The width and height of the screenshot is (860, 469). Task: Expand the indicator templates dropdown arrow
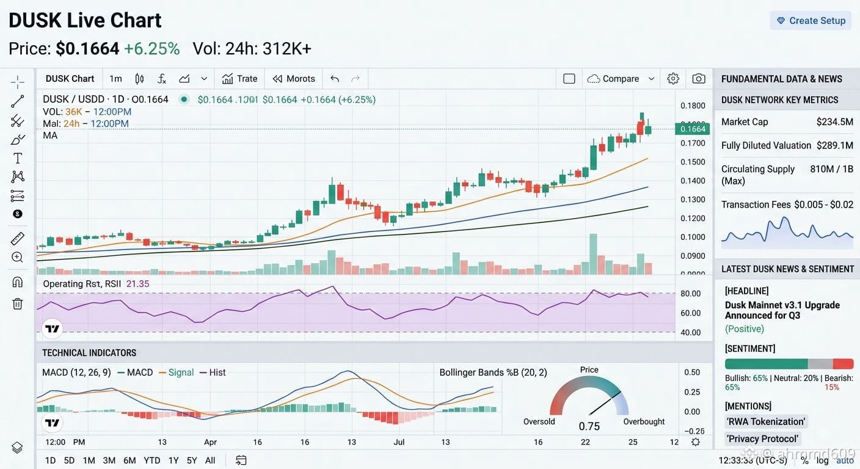[x=204, y=79]
